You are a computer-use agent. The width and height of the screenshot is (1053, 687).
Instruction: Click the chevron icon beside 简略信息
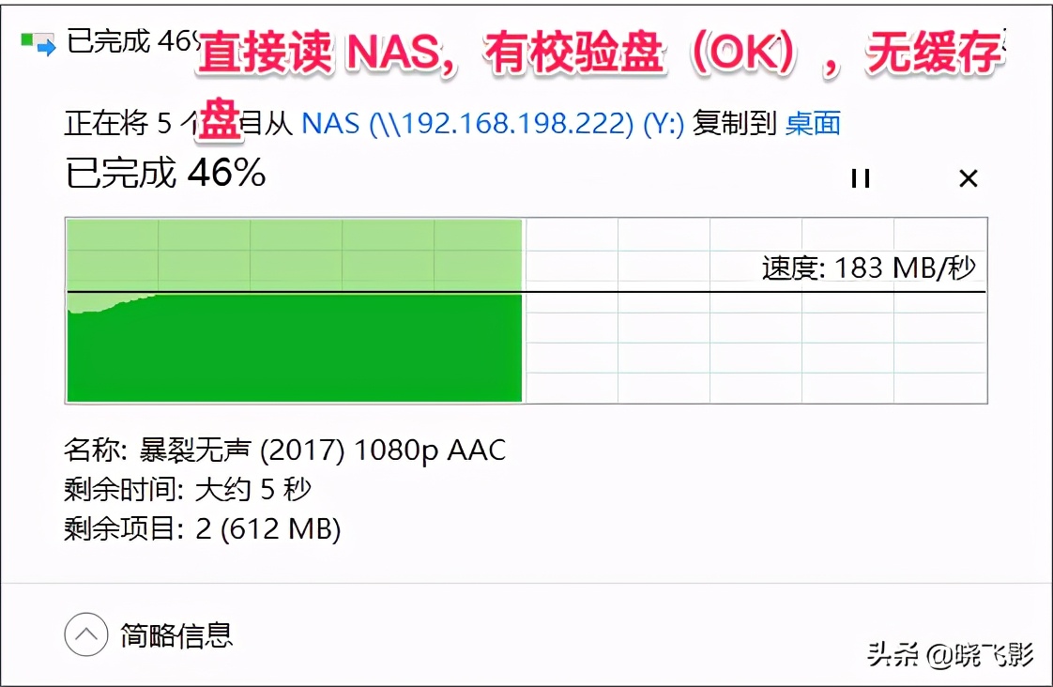85,636
